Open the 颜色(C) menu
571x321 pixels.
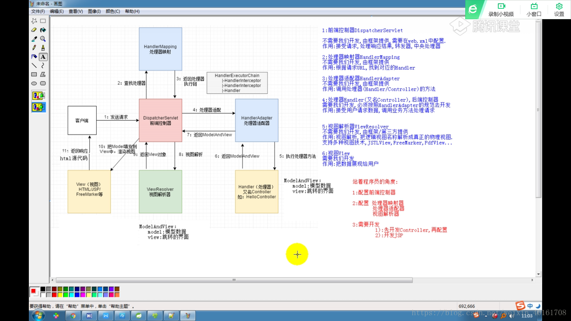pos(113,11)
